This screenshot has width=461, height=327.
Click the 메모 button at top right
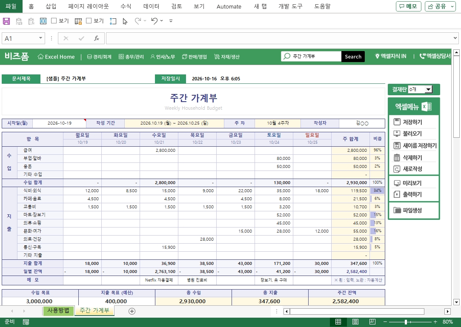pyautogui.click(x=409, y=6)
